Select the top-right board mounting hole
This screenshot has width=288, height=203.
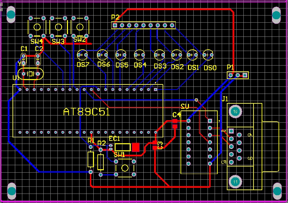tap(276, 15)
